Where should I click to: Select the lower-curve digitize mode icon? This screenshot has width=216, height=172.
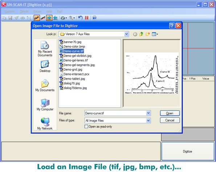pyautogui.click(x=43, y=18)
